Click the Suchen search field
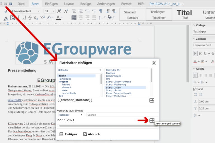This screenshot has height=143, width=215. 122,115
